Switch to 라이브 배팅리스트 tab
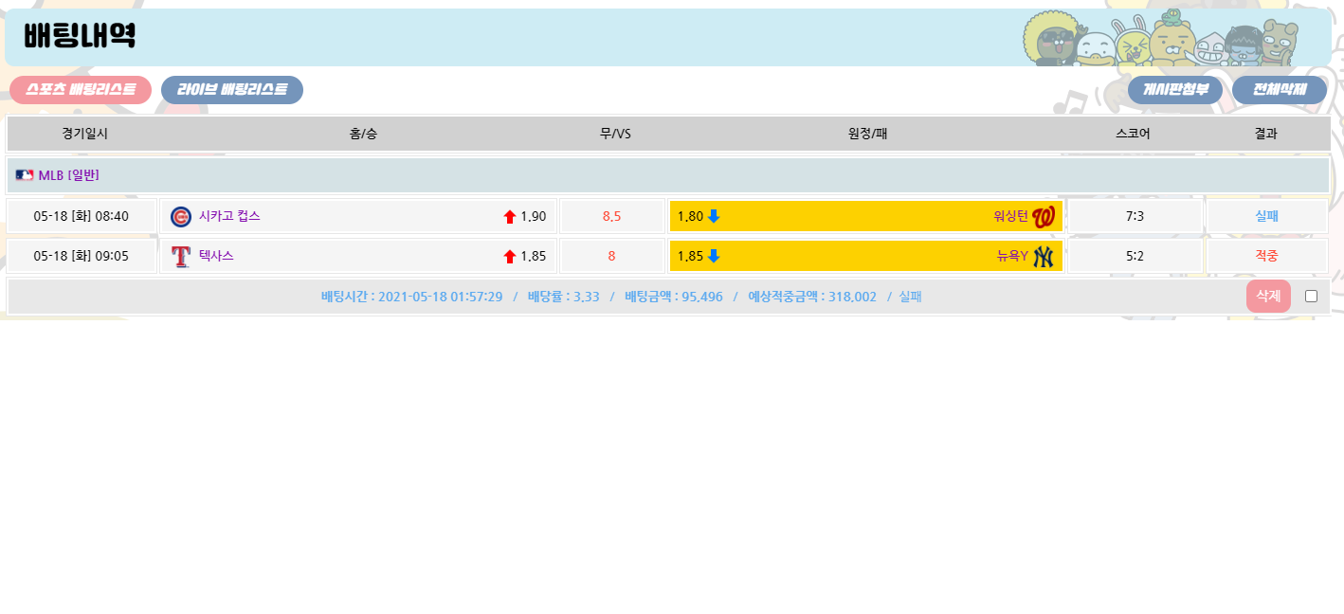The image size is (1344, 614). pos(232,90)
